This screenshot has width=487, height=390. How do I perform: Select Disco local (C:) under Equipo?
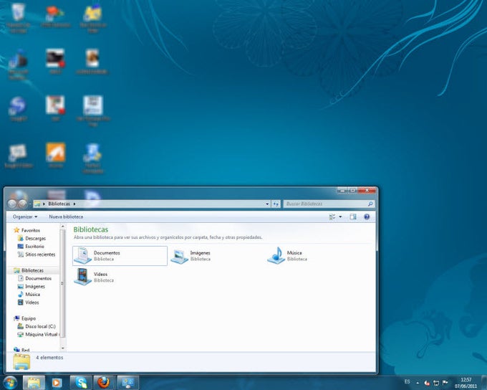40,326
